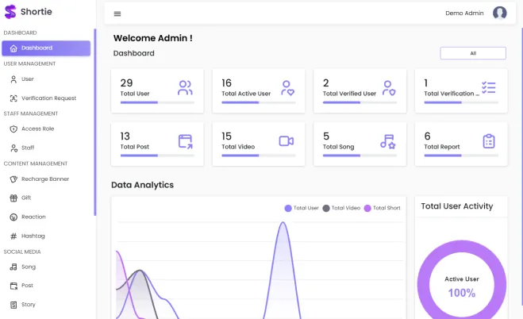Open the Dashboard menu item

(x=46, y=48)
